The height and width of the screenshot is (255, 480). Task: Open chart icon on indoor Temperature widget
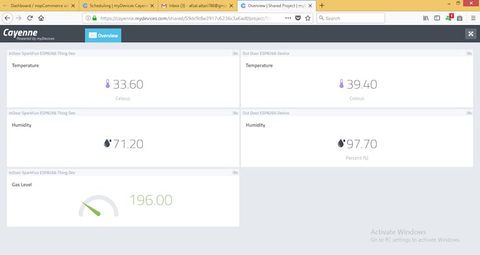click(x=235, y=54)
